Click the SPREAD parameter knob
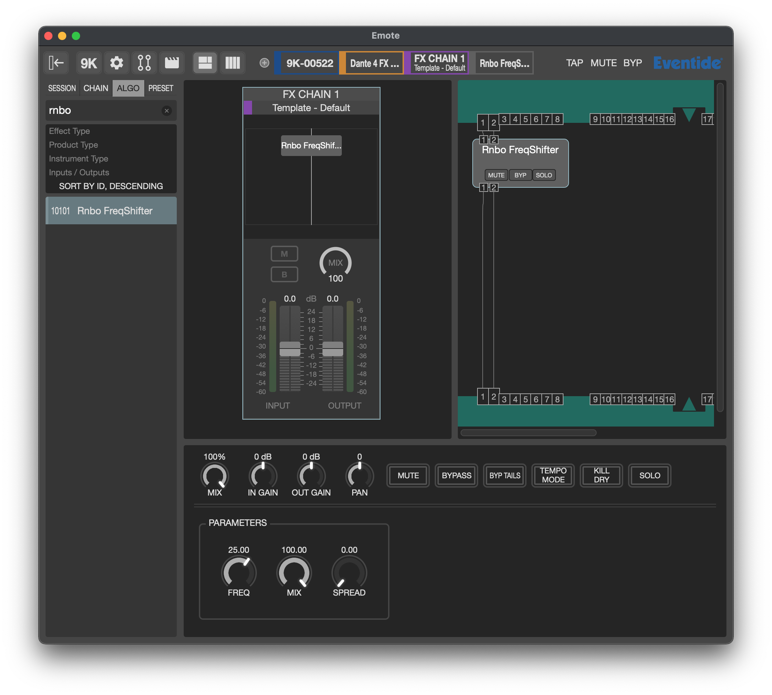 [349, 572]
